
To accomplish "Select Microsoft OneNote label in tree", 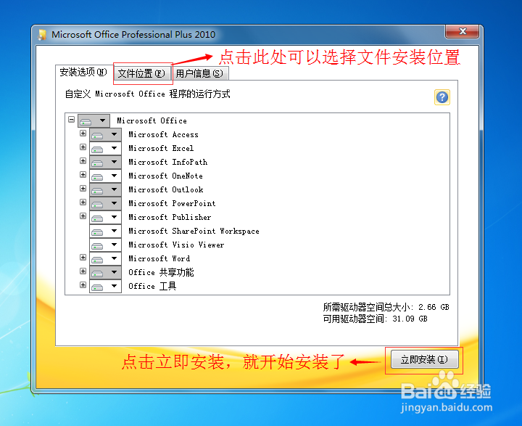I will point(166,176).
